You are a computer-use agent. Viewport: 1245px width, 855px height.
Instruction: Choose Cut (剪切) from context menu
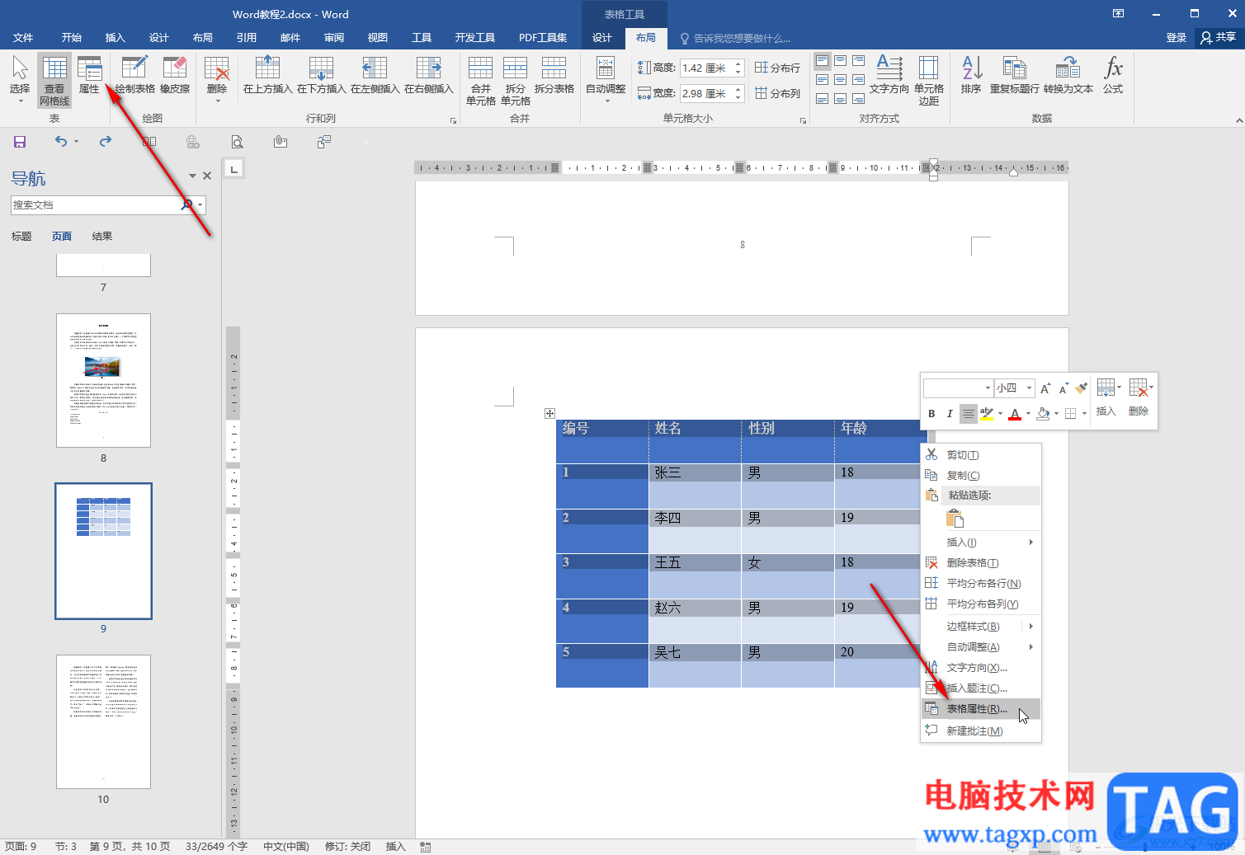[981, 455]
